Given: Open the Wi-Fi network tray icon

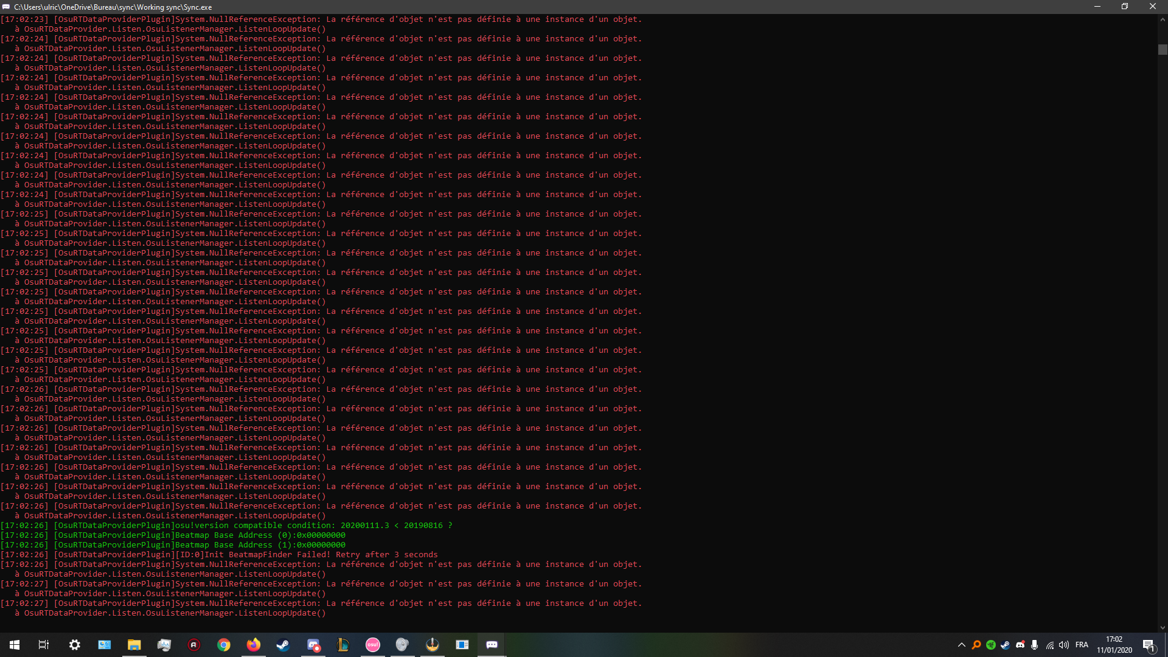Looking at the screenshot, I should (1049, 645).
